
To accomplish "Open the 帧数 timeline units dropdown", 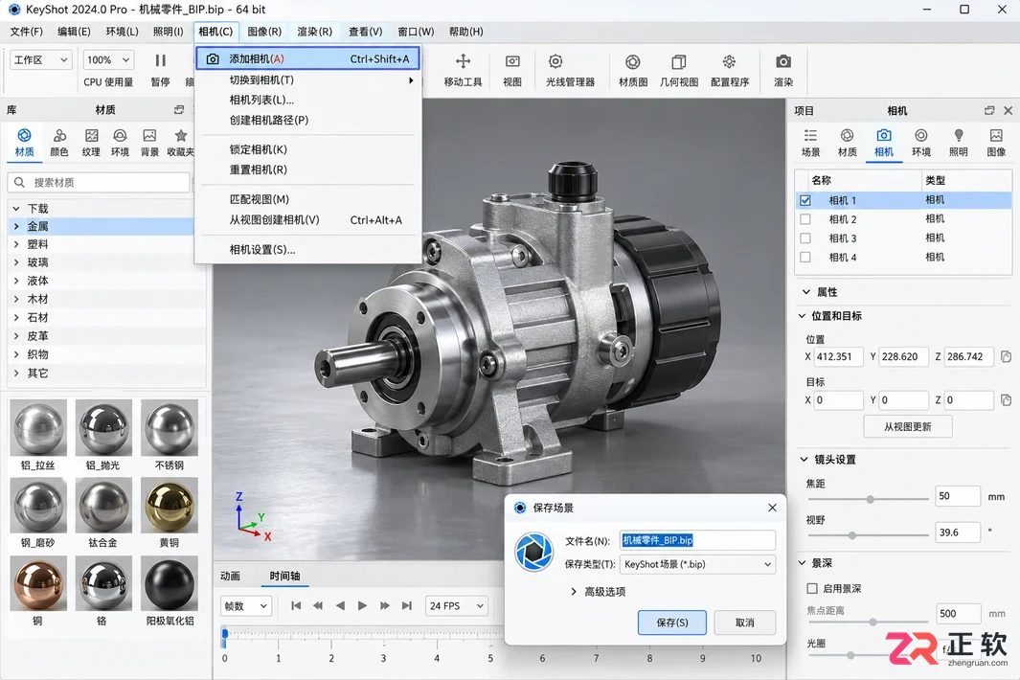I will point(246,606).
